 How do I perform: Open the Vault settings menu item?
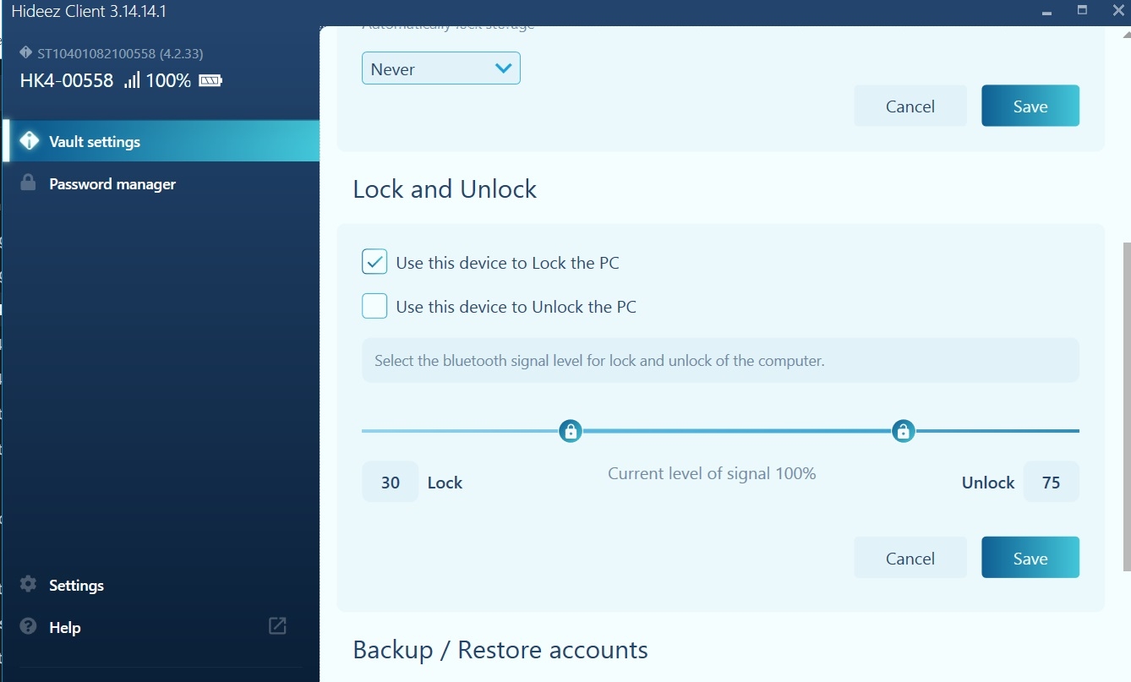coord(95,142)
